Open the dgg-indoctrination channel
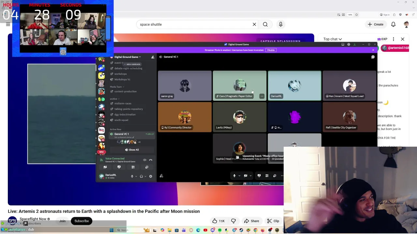Viewport: 417px width, 234px height. tap(125, 114)
